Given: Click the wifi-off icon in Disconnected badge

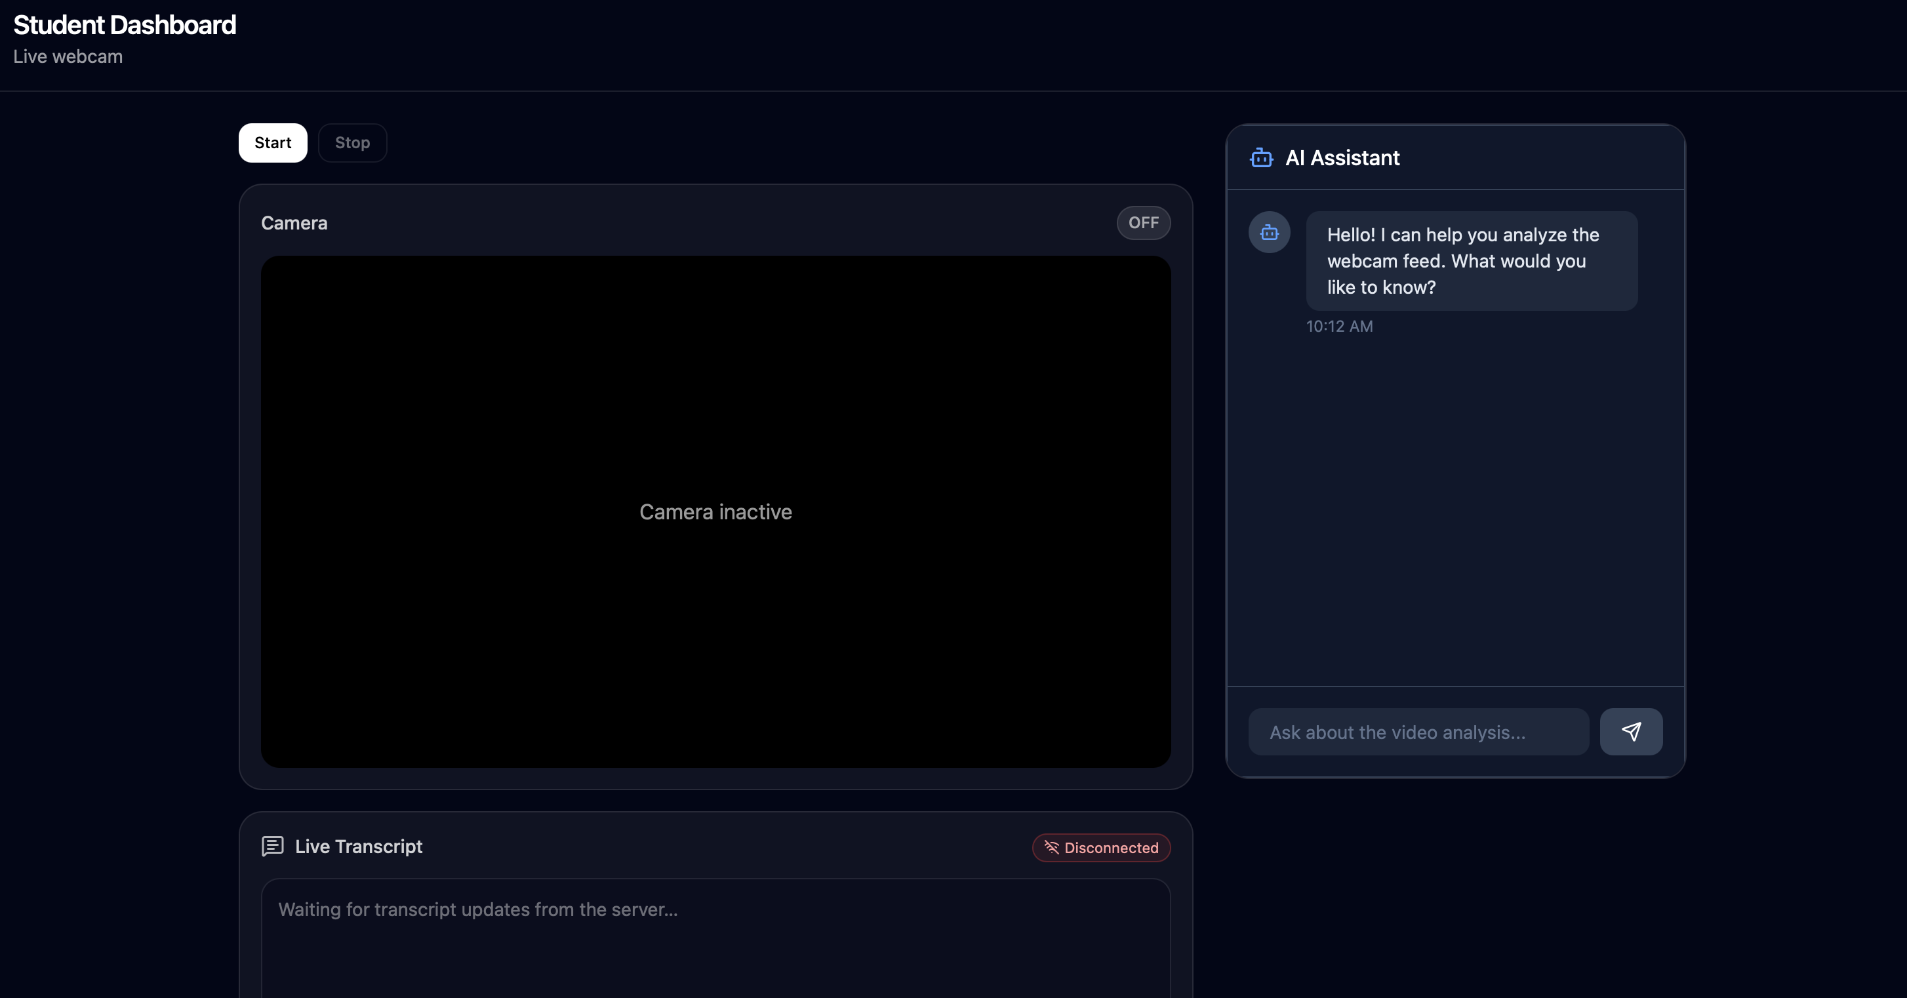Looking at the screenshot, I should click(1051, 847).
